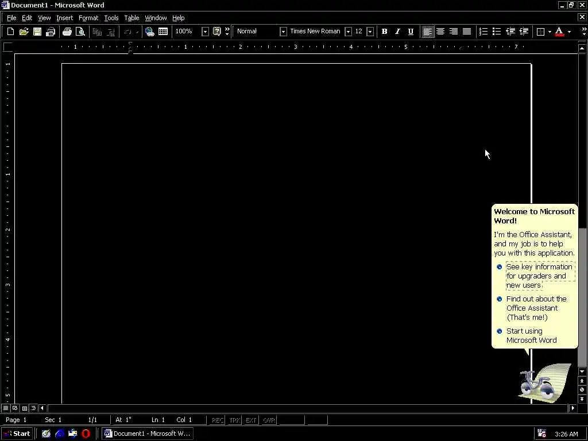Open the Window menu
The width and height of the screenshot is (588, 441).
156,18
